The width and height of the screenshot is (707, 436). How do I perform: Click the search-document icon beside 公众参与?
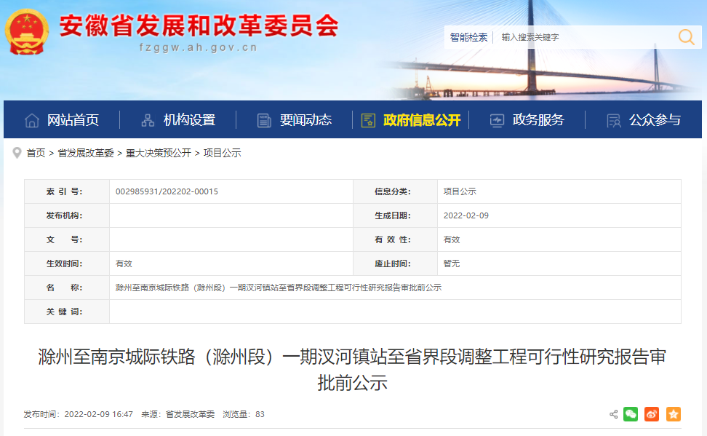pyautogui.click(x=614, y=121)
